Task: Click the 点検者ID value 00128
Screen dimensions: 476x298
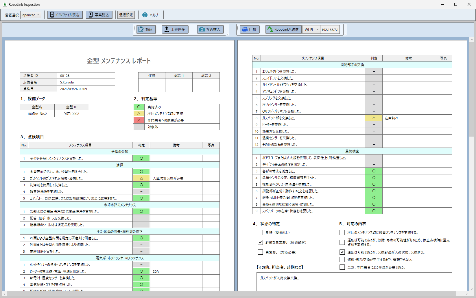Action: [86, 76]
